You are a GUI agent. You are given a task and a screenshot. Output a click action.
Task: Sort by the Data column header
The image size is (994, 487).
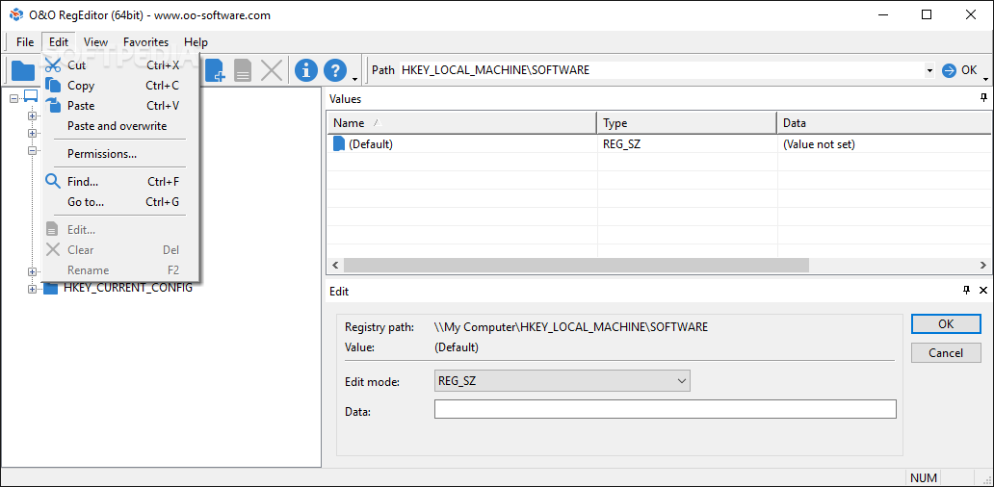pos(884,123)
